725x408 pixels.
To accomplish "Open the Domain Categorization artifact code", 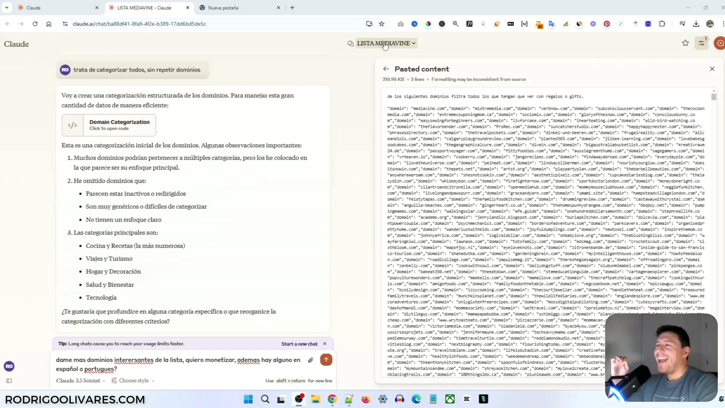I will (x=109, y=125).
